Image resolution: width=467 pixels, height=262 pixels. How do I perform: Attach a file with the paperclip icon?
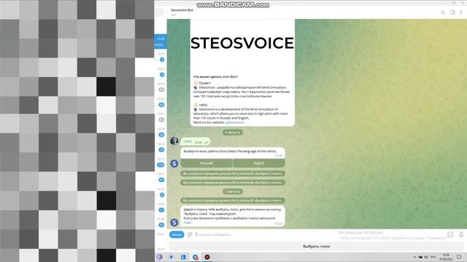190,234
